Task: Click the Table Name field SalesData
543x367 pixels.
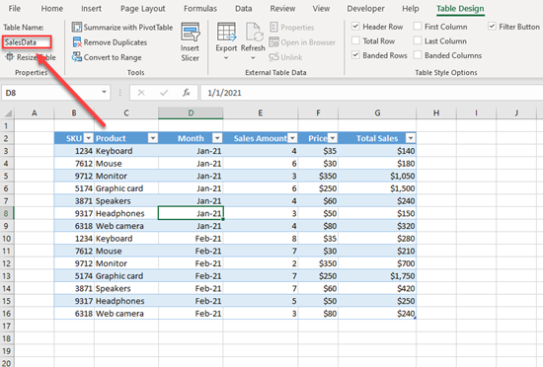Action: point(27,42)
